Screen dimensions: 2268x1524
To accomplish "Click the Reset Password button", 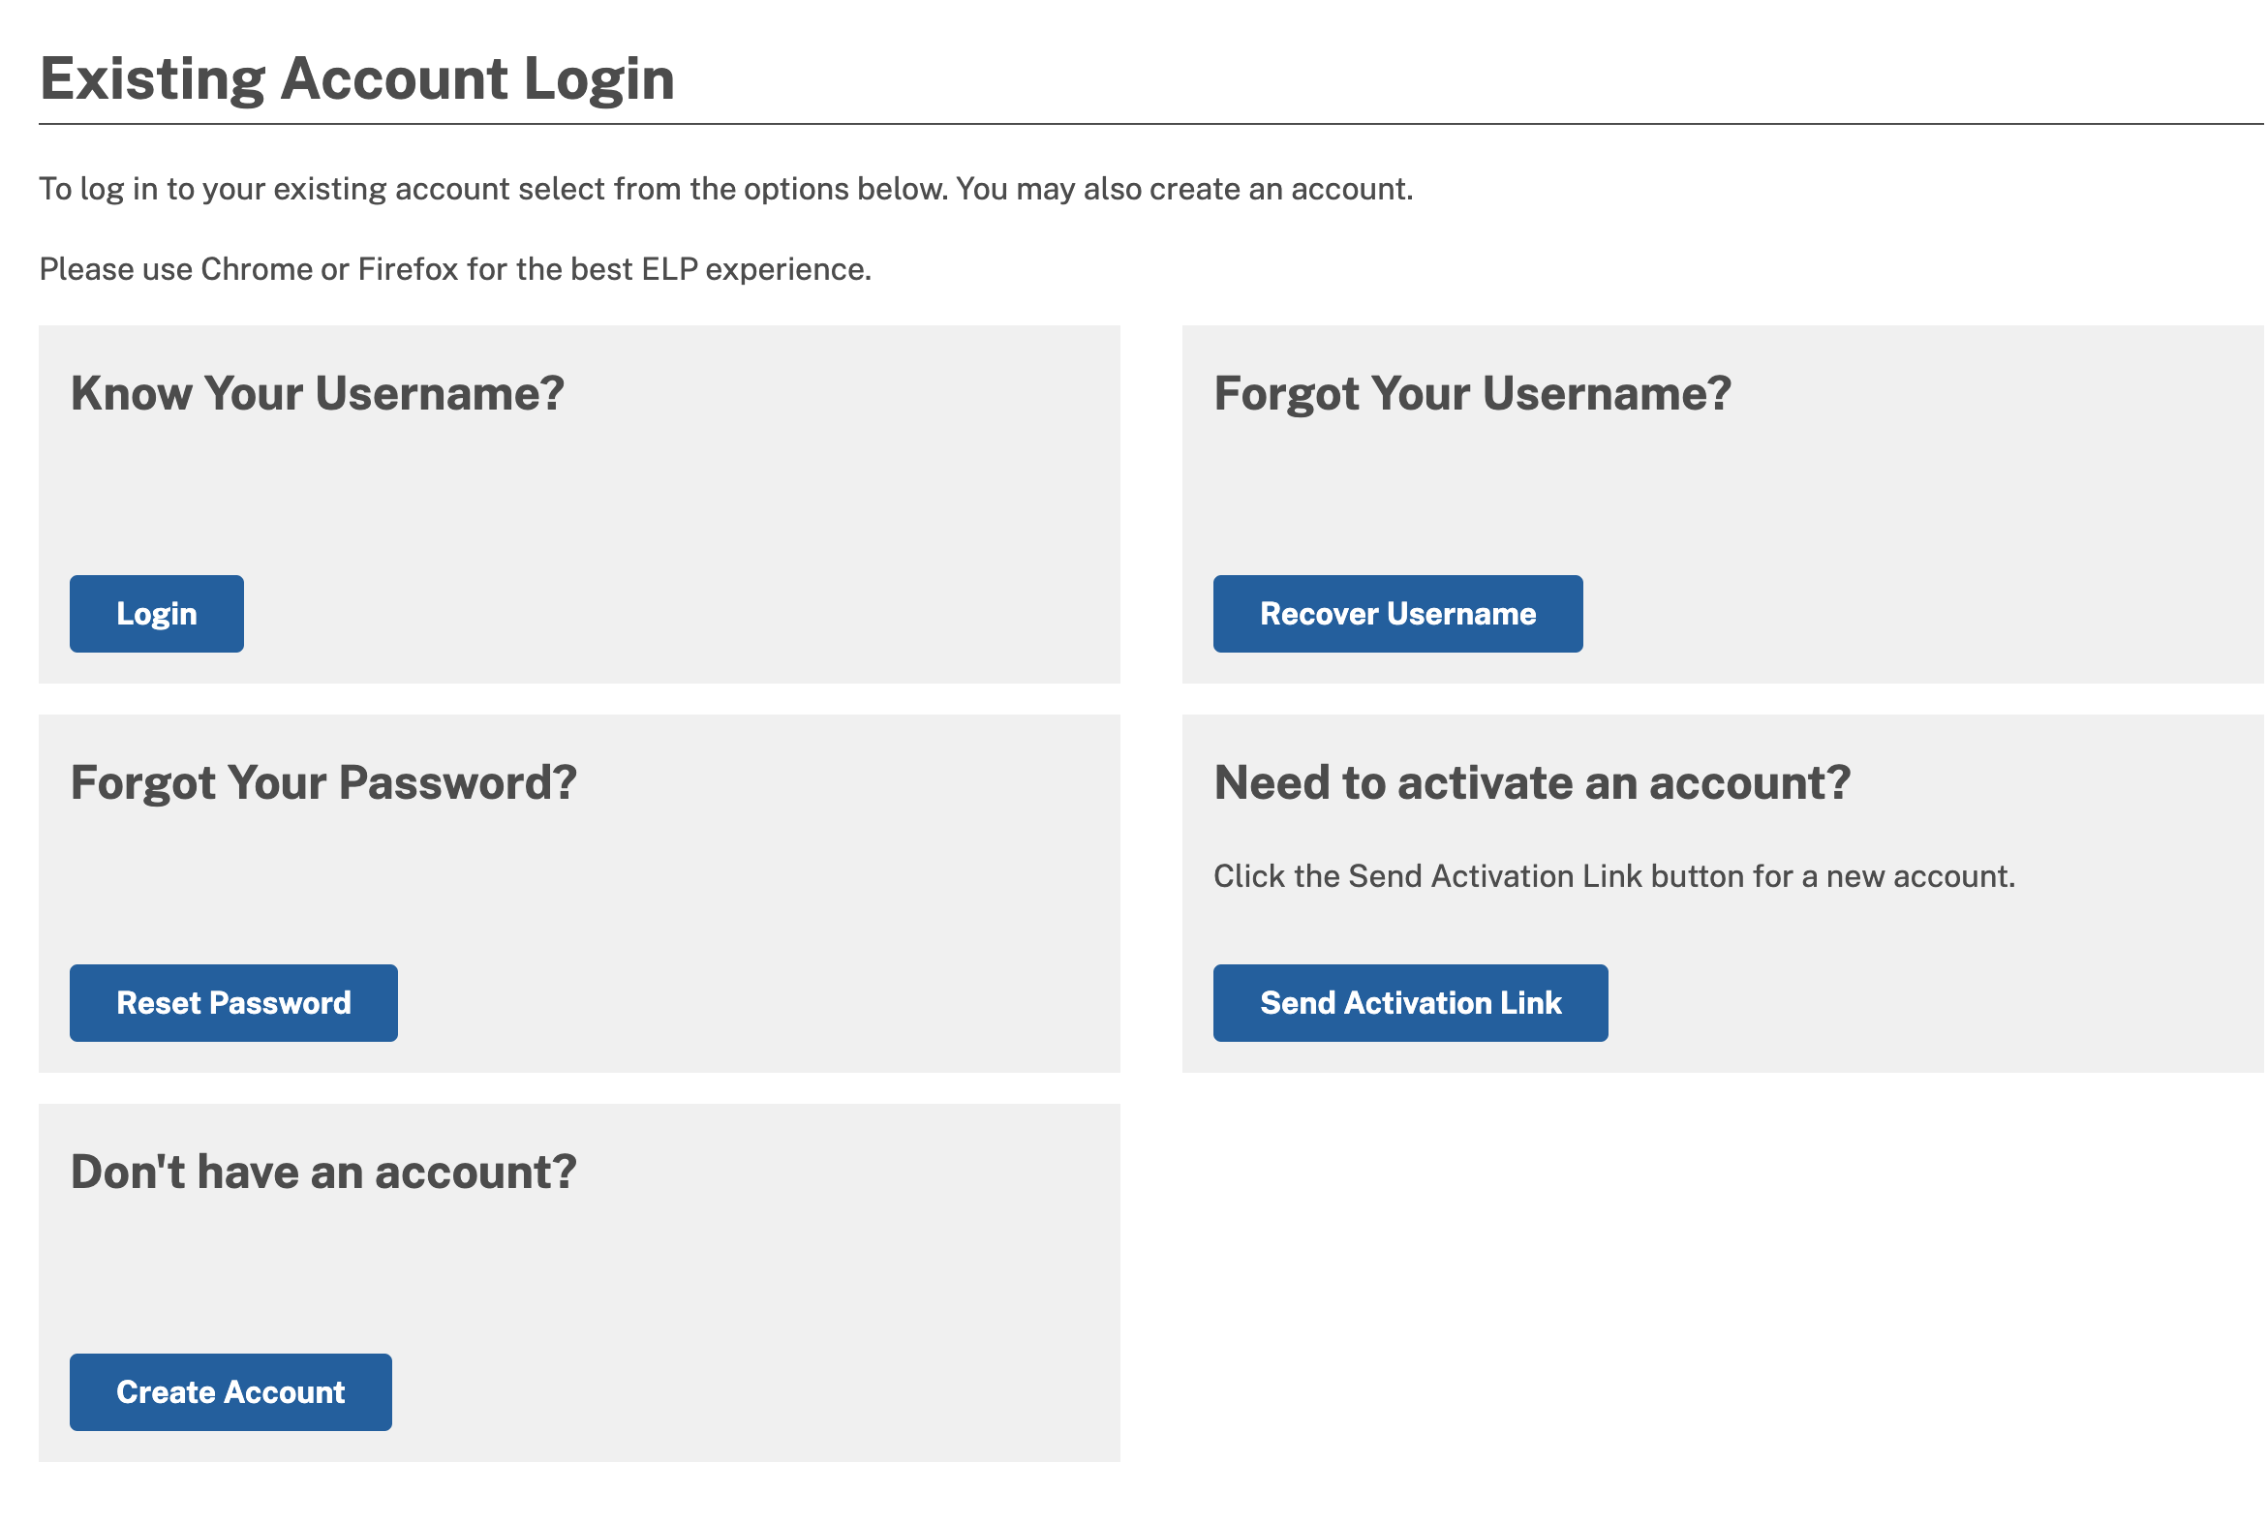I will [x=233, y=1002].
